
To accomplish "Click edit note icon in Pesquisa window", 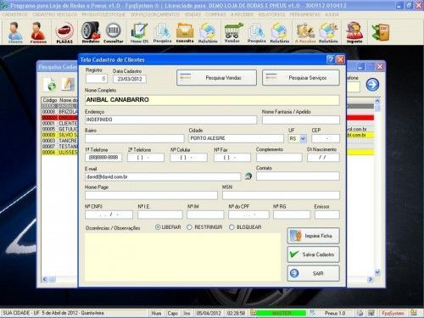I will point(68,84).
